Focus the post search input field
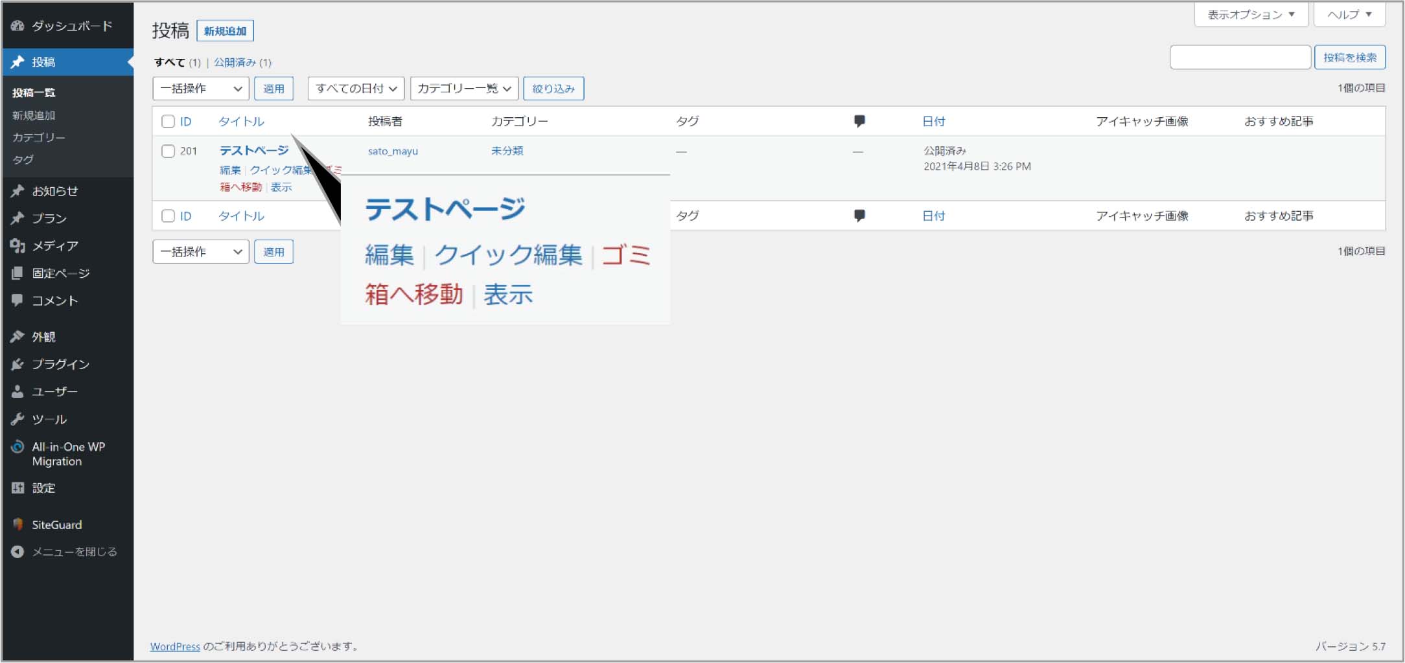This screenshot has width=1405, height=663. (1240, 58)
